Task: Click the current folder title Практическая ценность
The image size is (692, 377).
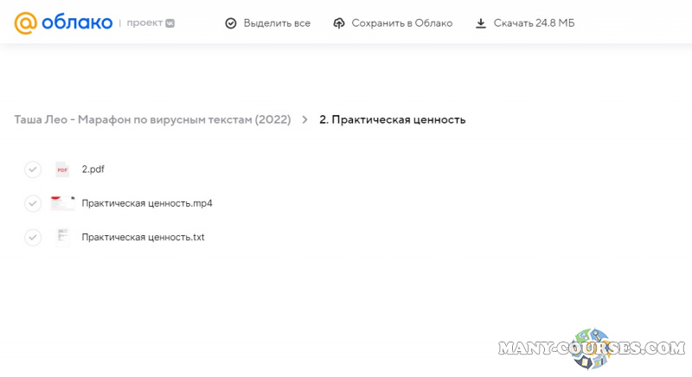Action: [393, 119]
